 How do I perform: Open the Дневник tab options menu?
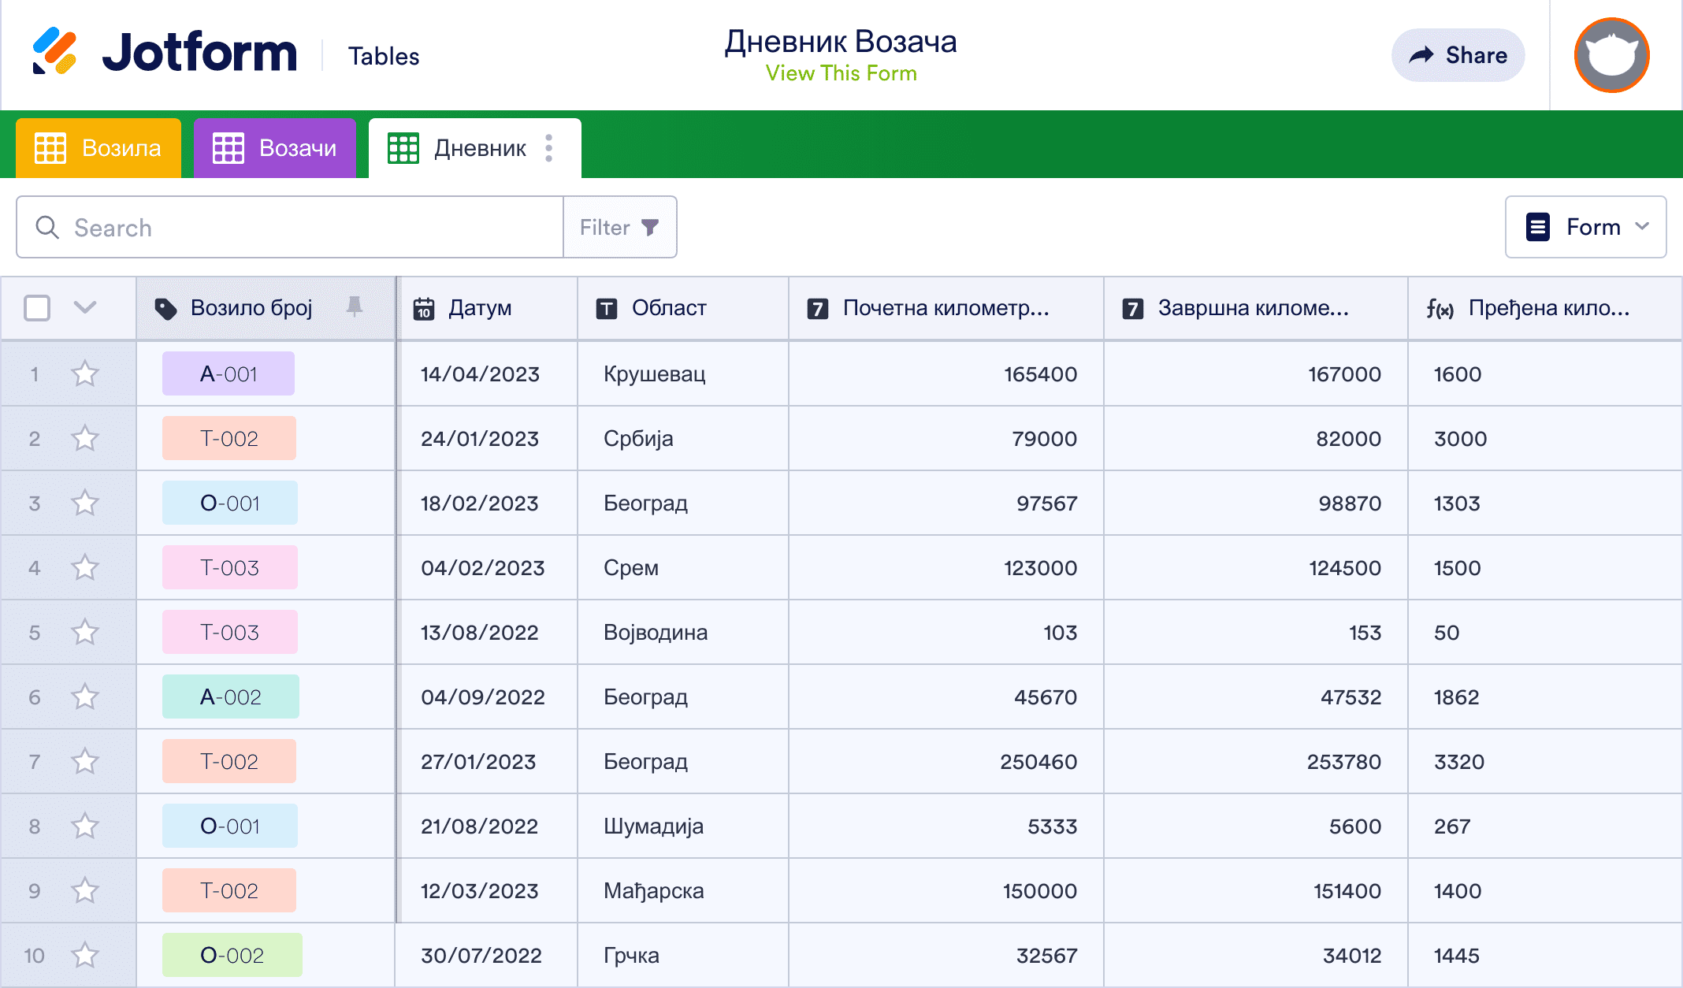(x=548, y=148)
